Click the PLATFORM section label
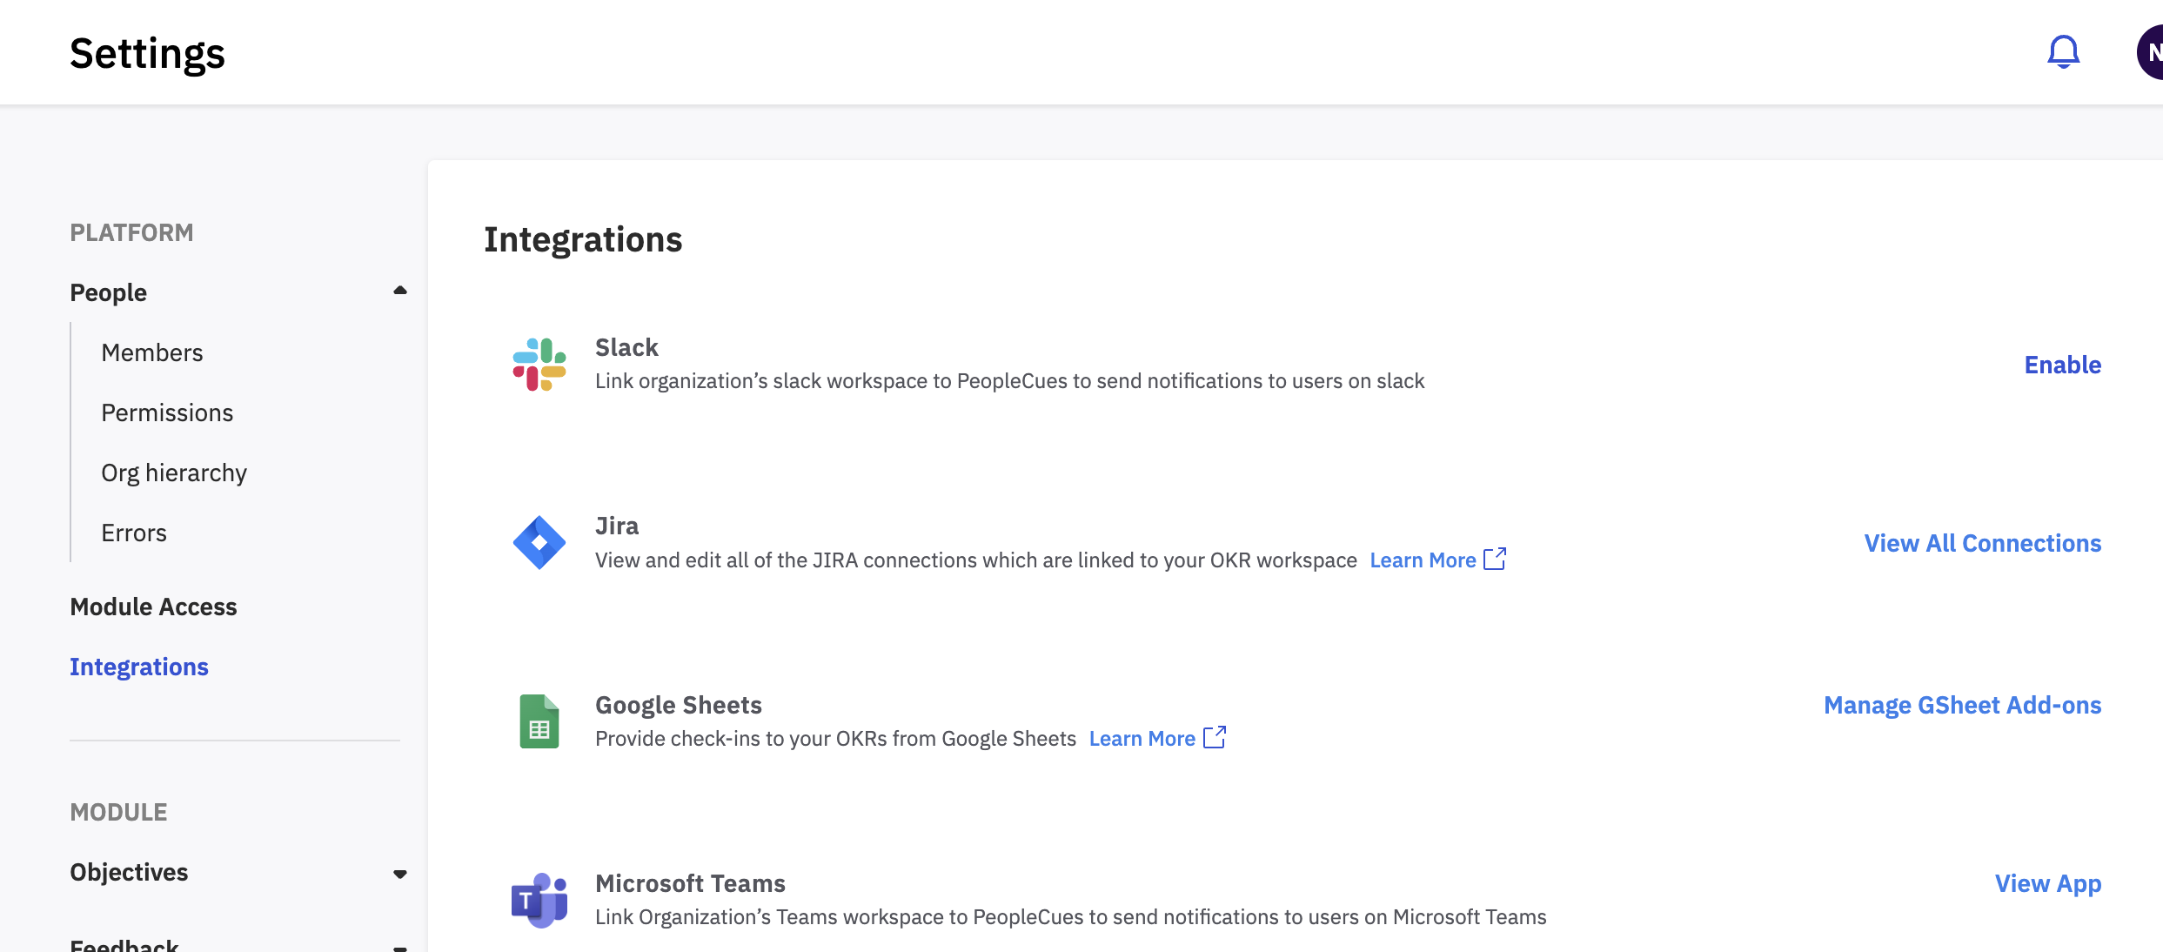2163x952 pixels. click(131, 232)
